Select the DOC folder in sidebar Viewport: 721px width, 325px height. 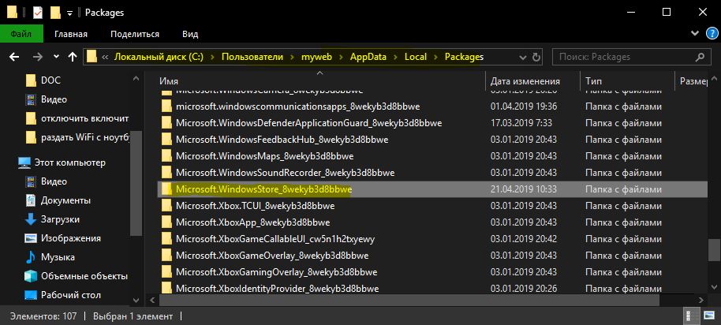pos(50,80)
